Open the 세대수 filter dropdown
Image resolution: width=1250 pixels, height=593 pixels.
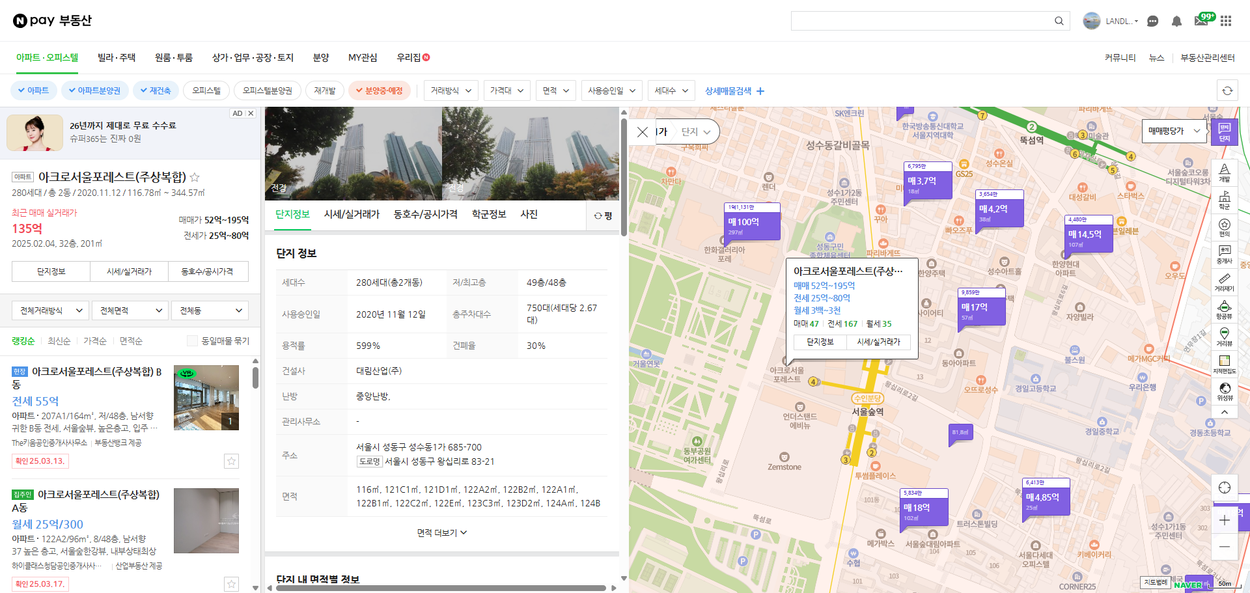pyautogui.click(x=671, y=90)
